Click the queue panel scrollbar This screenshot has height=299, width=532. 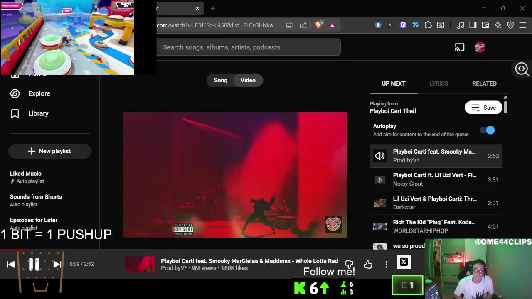505,107
